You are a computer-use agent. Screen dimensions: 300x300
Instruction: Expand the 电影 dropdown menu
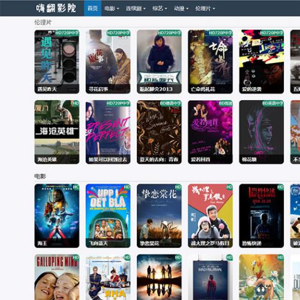click(x=112, y=8)
